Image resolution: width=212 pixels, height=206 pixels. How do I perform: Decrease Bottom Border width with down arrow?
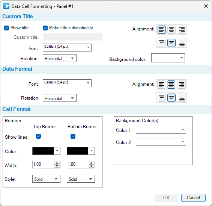92,166
